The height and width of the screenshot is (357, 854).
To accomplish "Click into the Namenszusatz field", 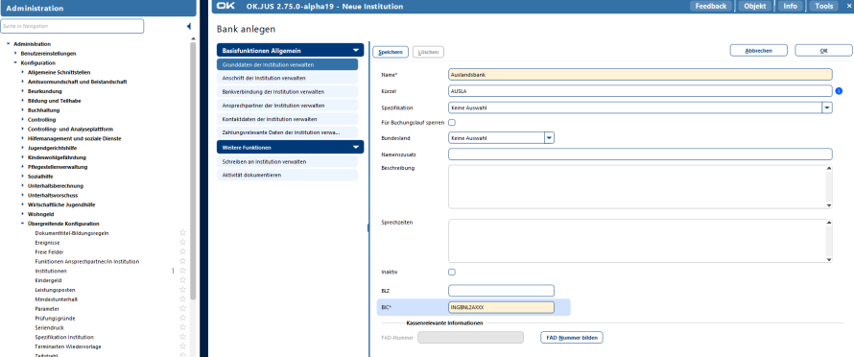I will [x=641, y=155].
